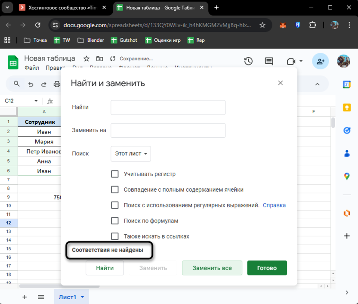This screenshot has width=358, height=304.
Task: Open Google Tasks in side panel
Action: (346, 130)
